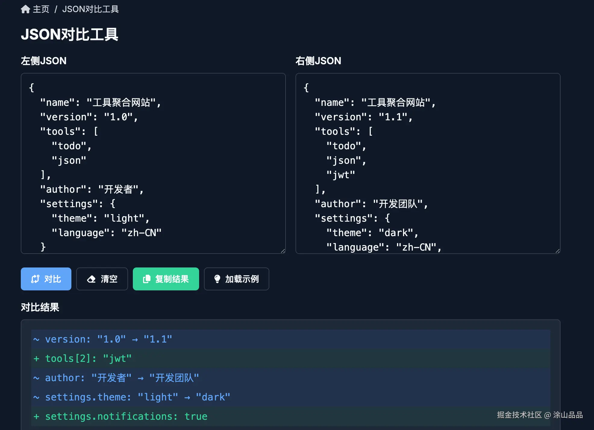
Task: Click the home icon in breadcrumb
Action: tap(25, 9)
